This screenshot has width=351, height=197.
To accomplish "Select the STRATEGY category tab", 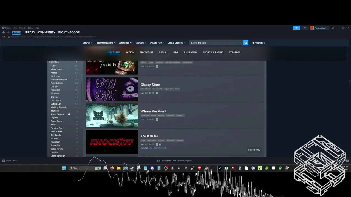I will pos(235,52).
